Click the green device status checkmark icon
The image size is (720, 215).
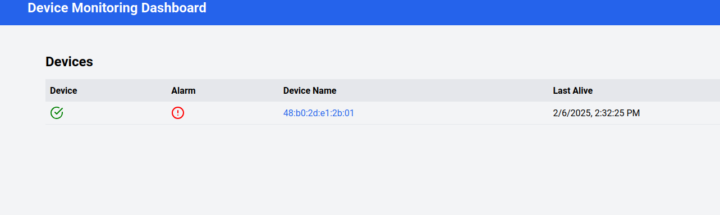click(57, 113)
